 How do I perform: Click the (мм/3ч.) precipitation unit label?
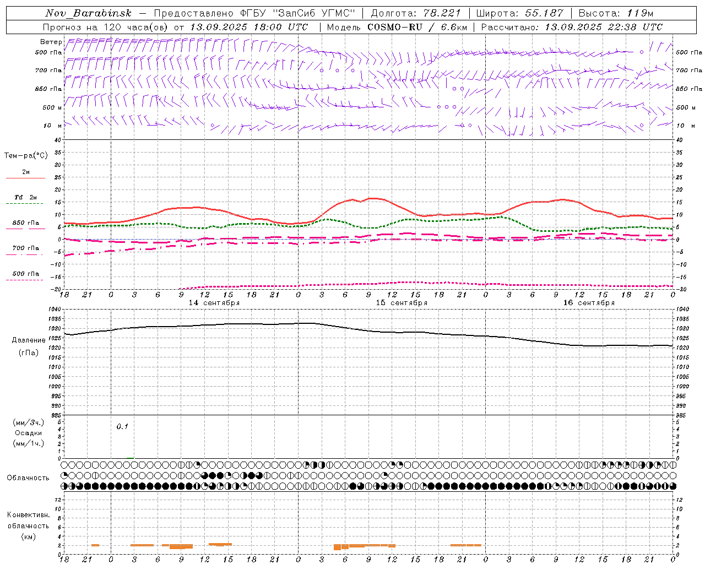(29, 422)
